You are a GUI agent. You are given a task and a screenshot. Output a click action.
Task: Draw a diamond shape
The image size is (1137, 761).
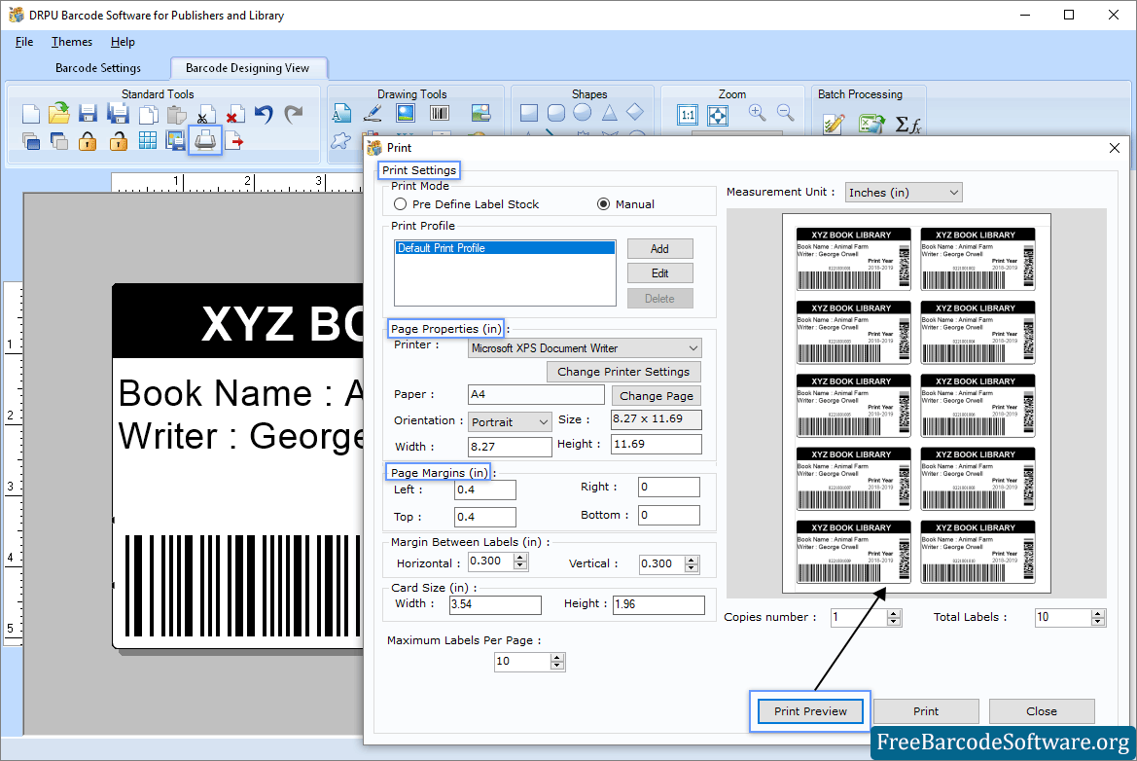[x=635, y=112]
